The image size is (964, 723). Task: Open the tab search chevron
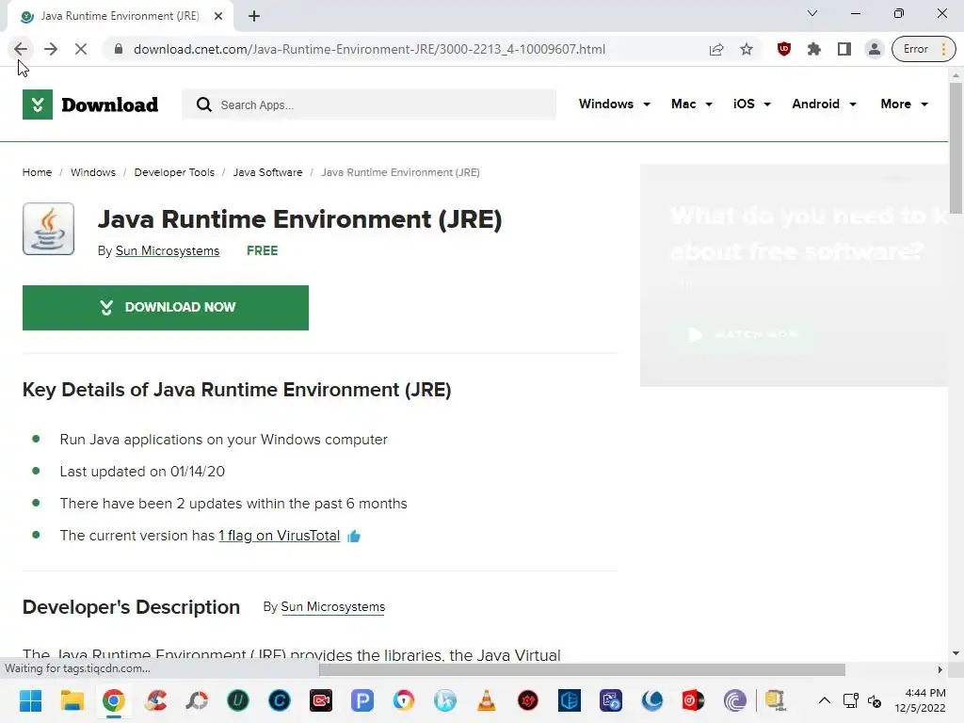point(812,13)
